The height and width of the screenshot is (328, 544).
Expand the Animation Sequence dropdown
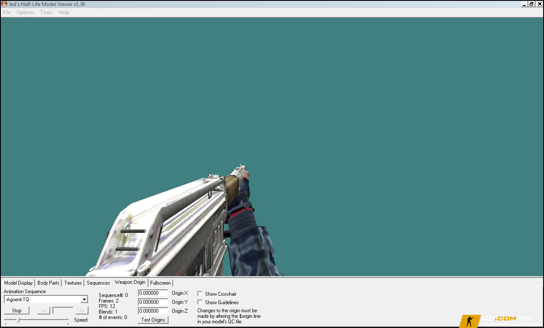[84, 300]
